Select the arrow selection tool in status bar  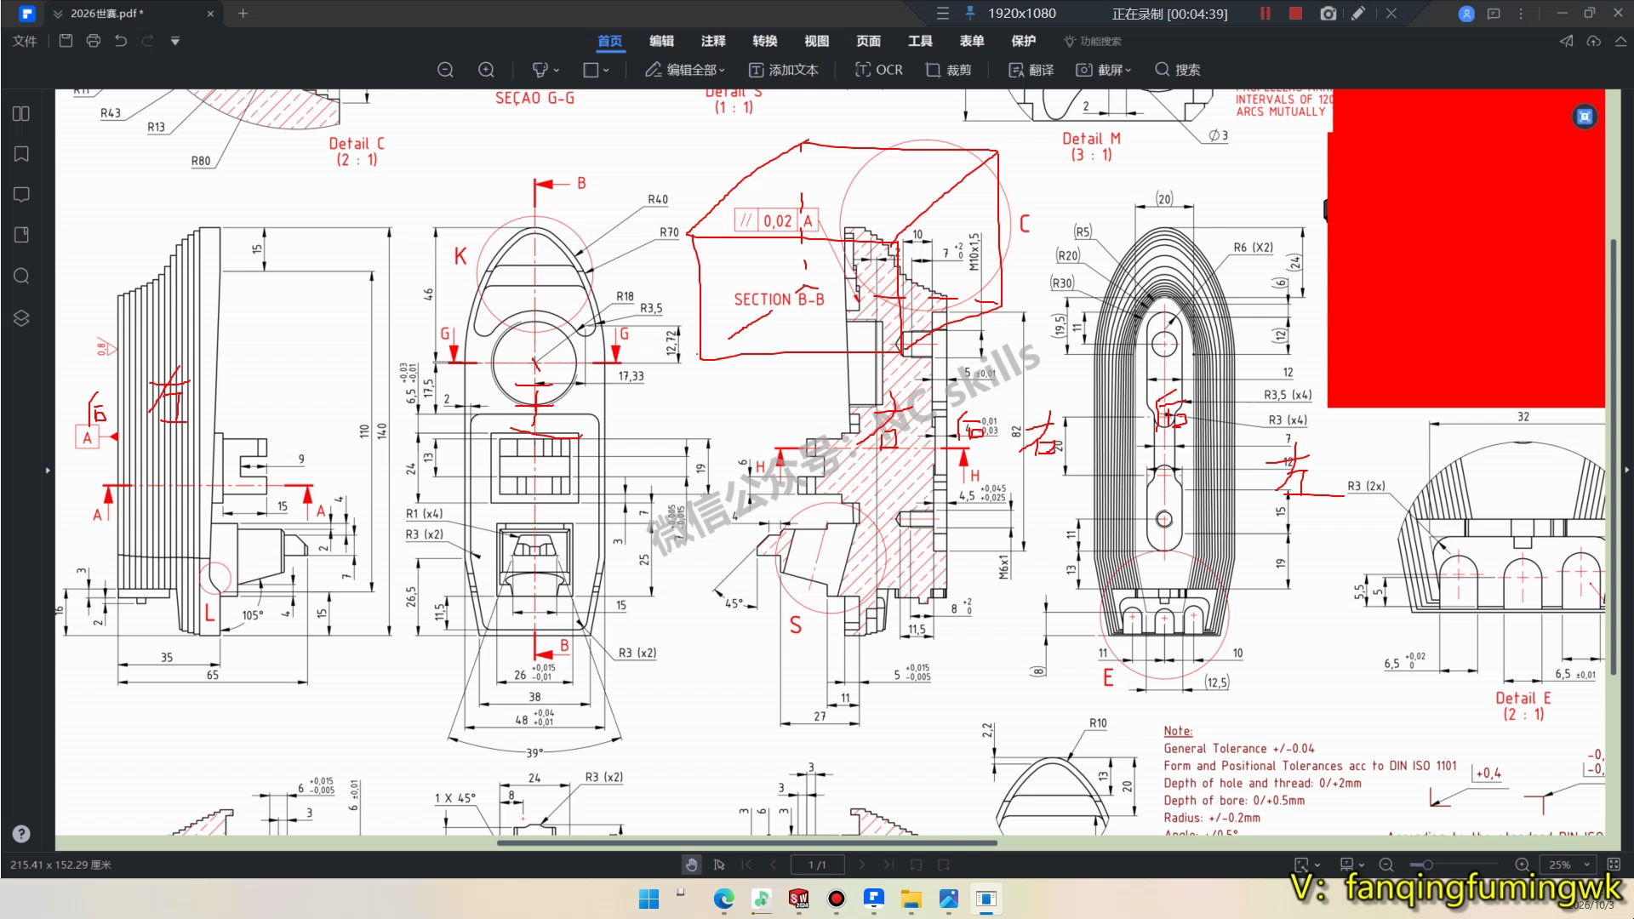[x=719, y=865]
